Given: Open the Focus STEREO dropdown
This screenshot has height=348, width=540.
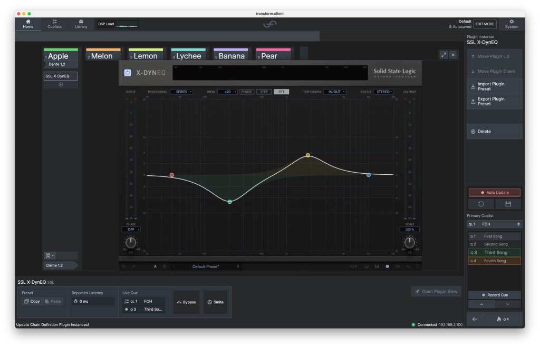Looking at the screenshot, I should (x=383, y=92).
